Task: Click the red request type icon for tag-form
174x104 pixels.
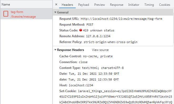Action: pos(6,14)
